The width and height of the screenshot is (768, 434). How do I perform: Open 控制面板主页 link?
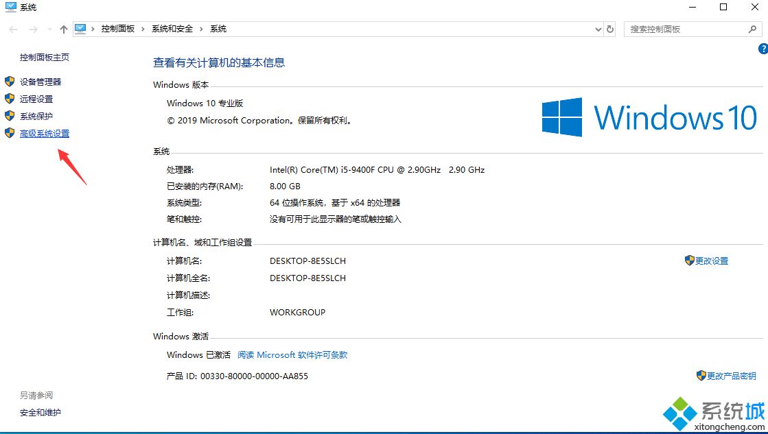(45, 57)
